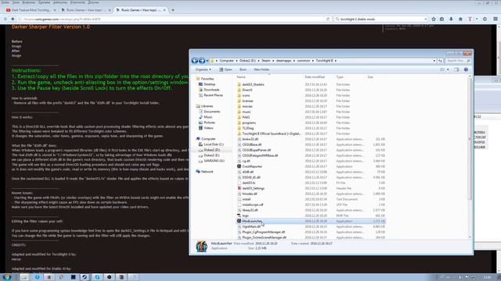Click the Firefox search box
This screenshot has height=281, width=501.
pos(381,19)
